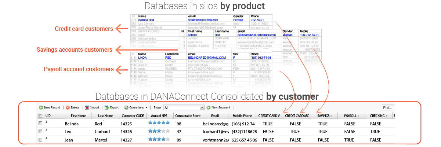The height and width of the screenshot is (147, 441).
Task: Check the checkbox for Belinda's row
Action: (x=40, y=124)
